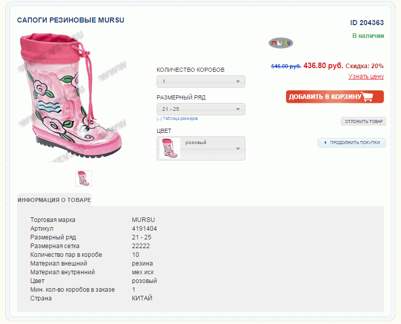The image size is (401, 324).
Task: Open the Узнать цену link
Action: tap(366, 76)
